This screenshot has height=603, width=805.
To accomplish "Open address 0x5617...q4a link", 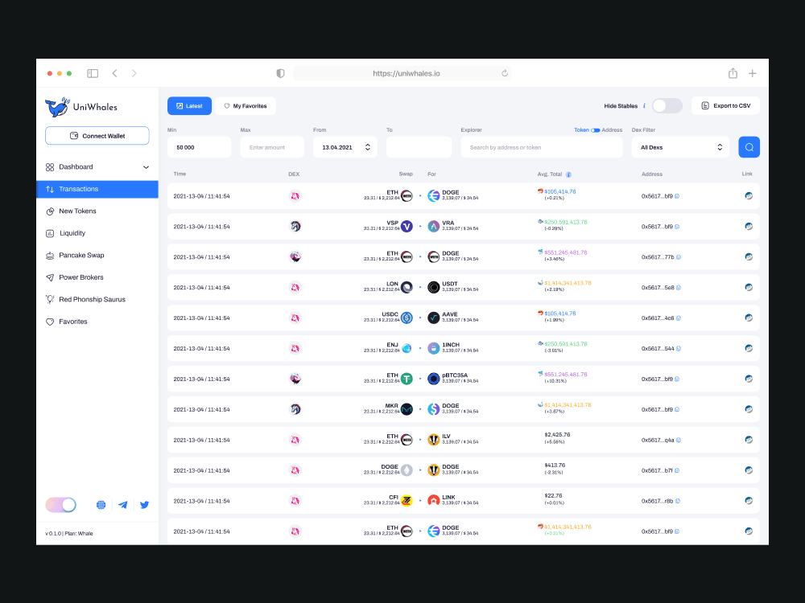I will (658, 440).
